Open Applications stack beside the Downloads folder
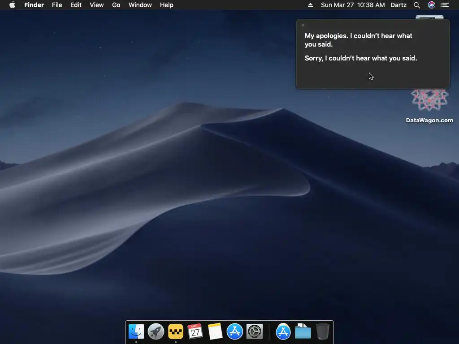The height and width of the screenshot is (344, 459). click(283, 331)
